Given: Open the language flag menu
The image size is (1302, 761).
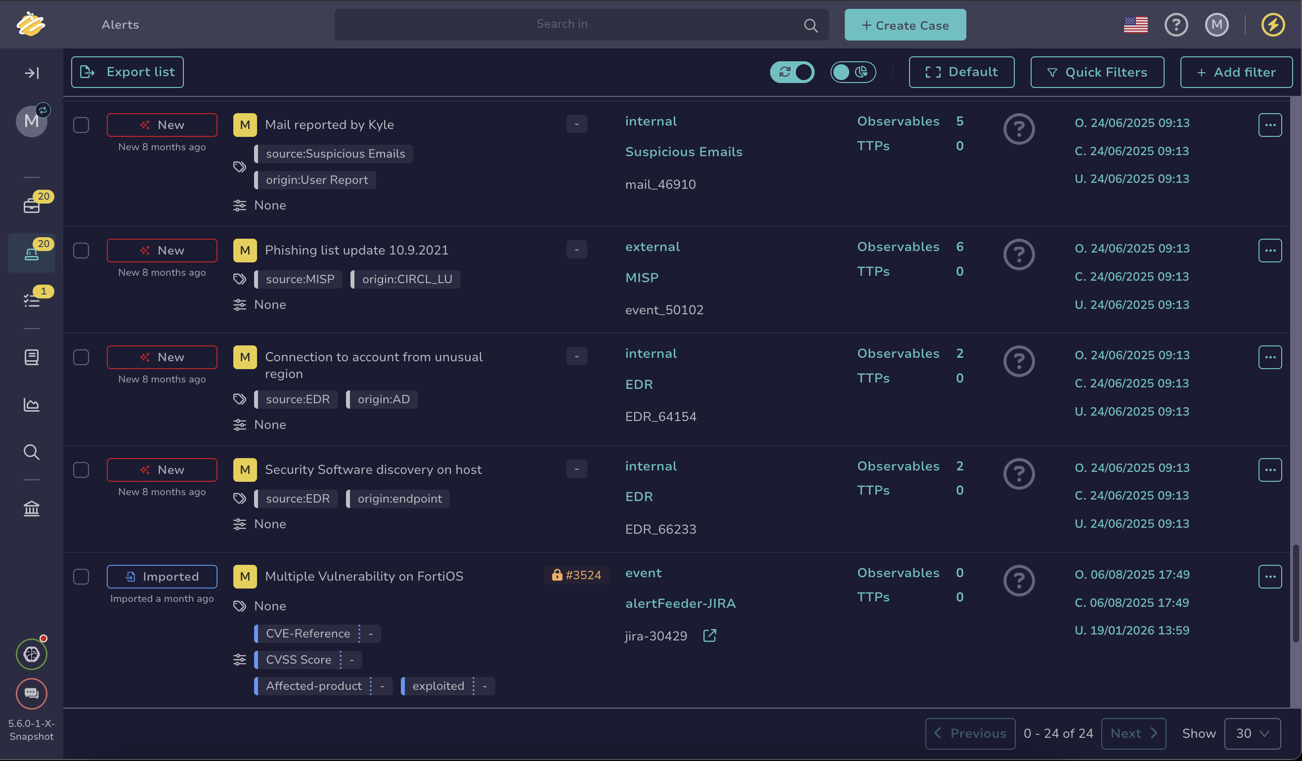Looking at the screenshot, I should point(1135,24).
